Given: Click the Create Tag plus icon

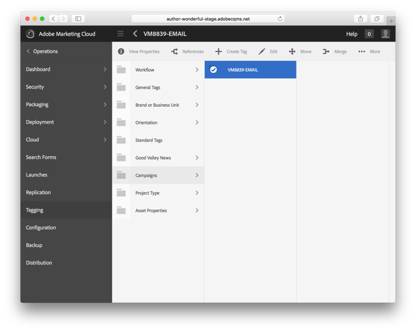Looking at the screenshot, I should 218,51.
